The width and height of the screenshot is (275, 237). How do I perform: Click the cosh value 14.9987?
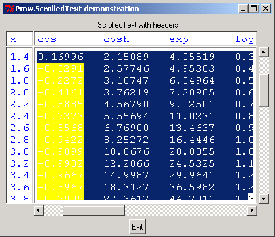126,175
